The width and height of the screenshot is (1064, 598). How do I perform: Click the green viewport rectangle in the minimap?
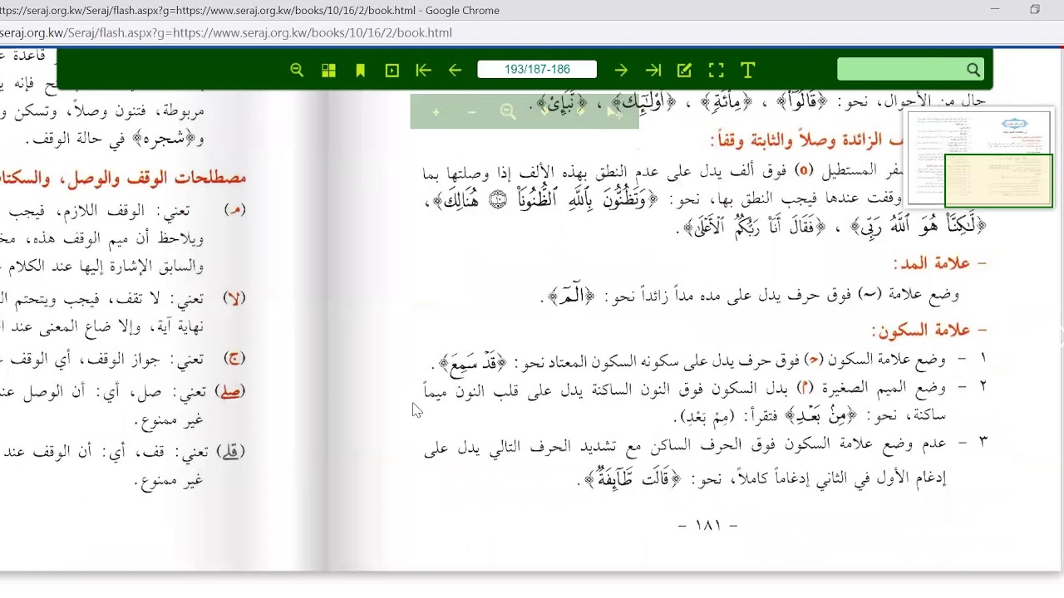tap(998, 180)
